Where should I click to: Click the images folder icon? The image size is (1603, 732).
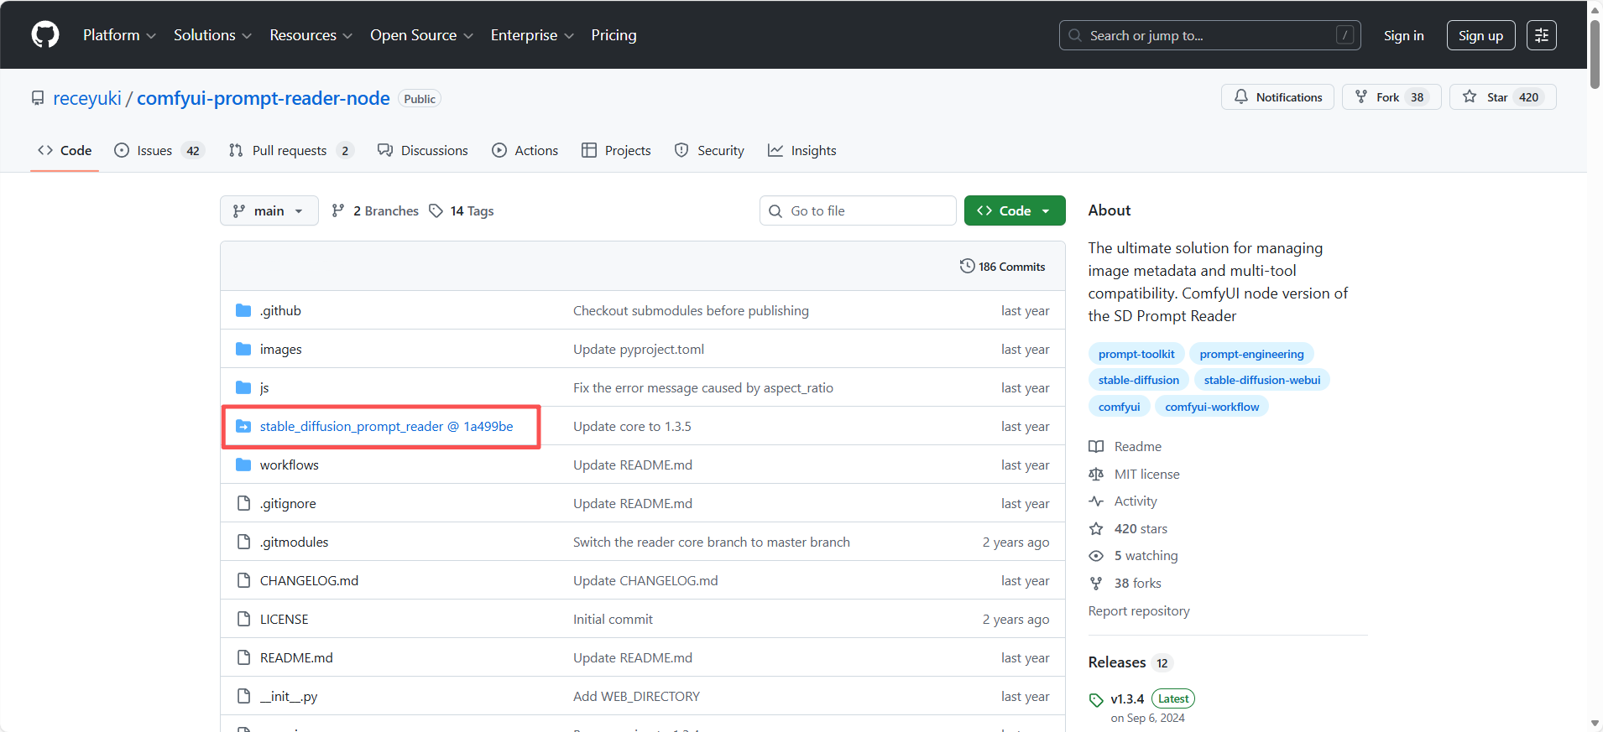click(243, 349)
